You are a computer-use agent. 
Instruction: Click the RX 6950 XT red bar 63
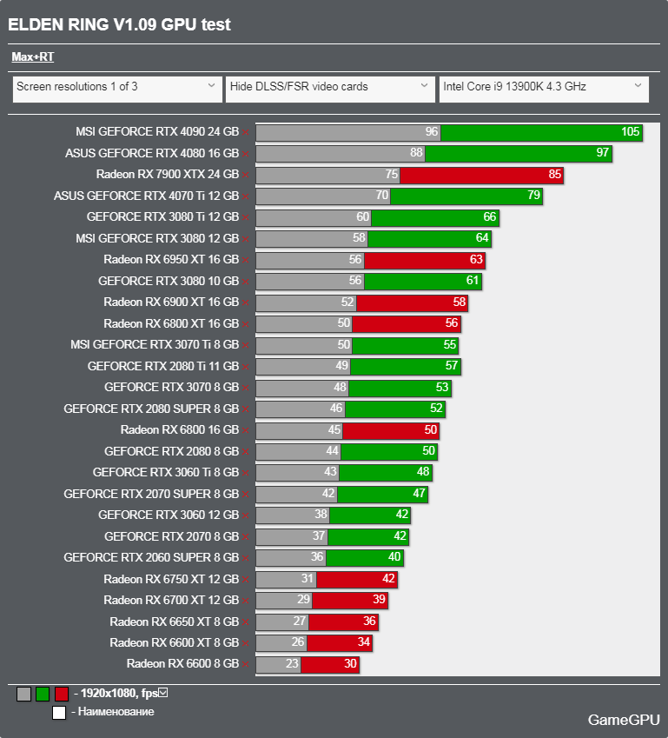(424, 260)
